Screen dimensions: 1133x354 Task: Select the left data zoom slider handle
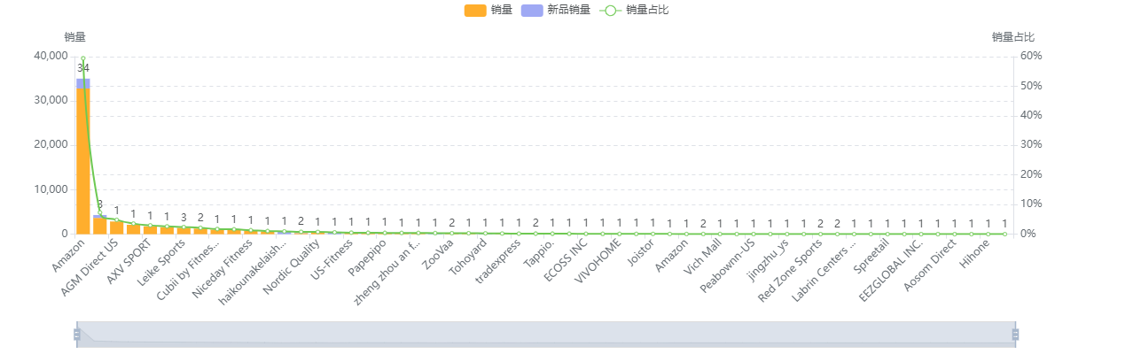(77, 335)
